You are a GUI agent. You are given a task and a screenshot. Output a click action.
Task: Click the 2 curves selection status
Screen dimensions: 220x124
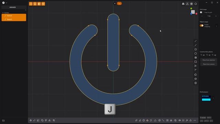click(x=203, y=117)
